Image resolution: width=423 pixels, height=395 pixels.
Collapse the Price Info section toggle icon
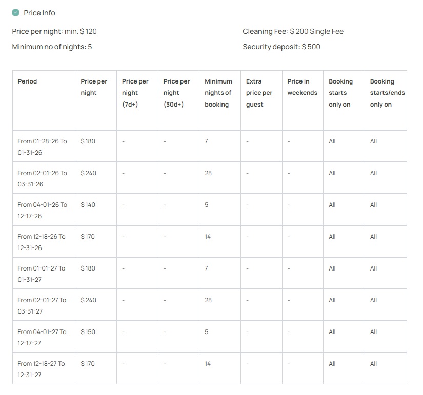(x=16, y=13)
